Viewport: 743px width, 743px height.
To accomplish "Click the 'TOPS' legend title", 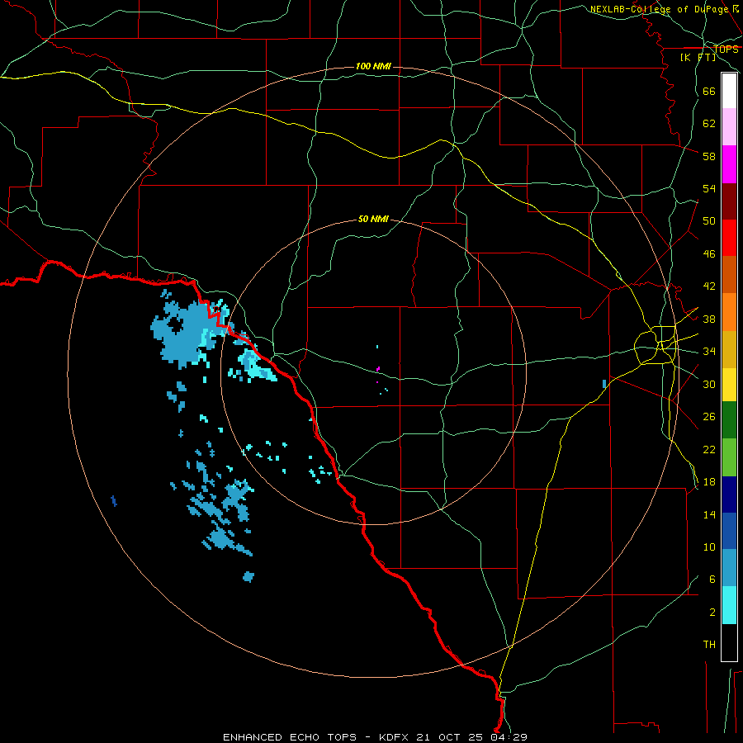I will (x=726, y=49).
